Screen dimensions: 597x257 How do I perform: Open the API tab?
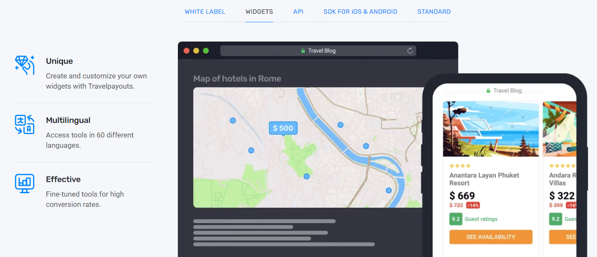coord(298,12)
